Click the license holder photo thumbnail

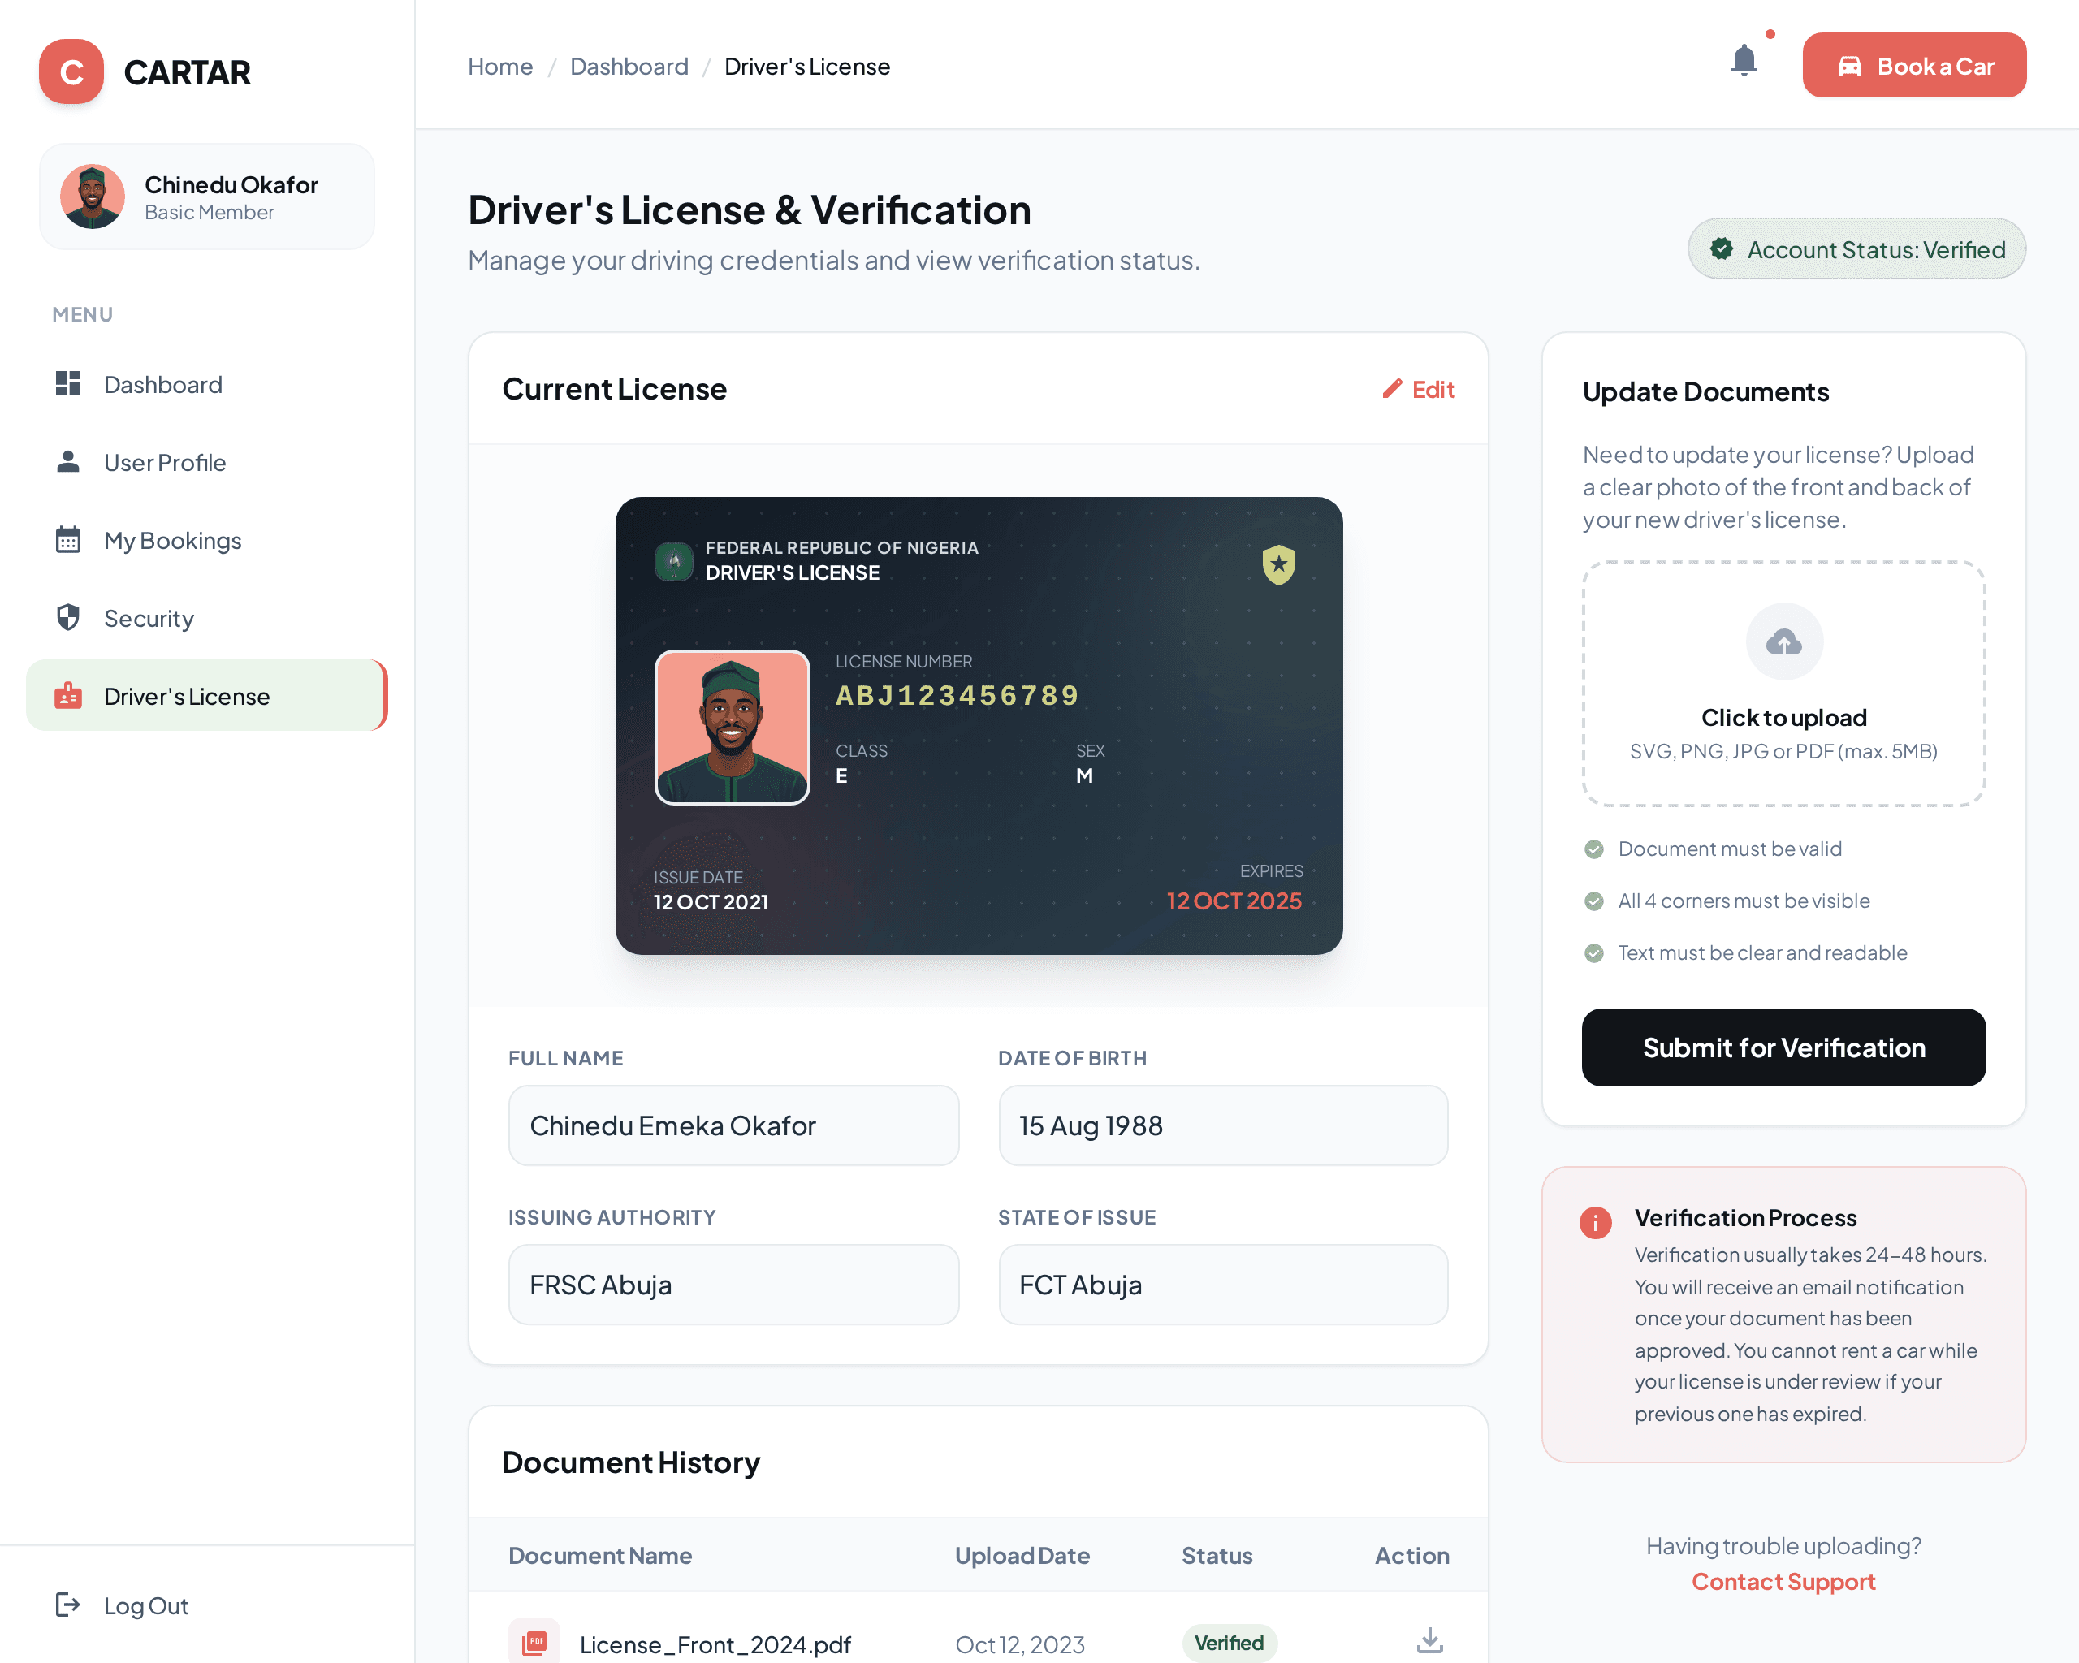point(732,727)
